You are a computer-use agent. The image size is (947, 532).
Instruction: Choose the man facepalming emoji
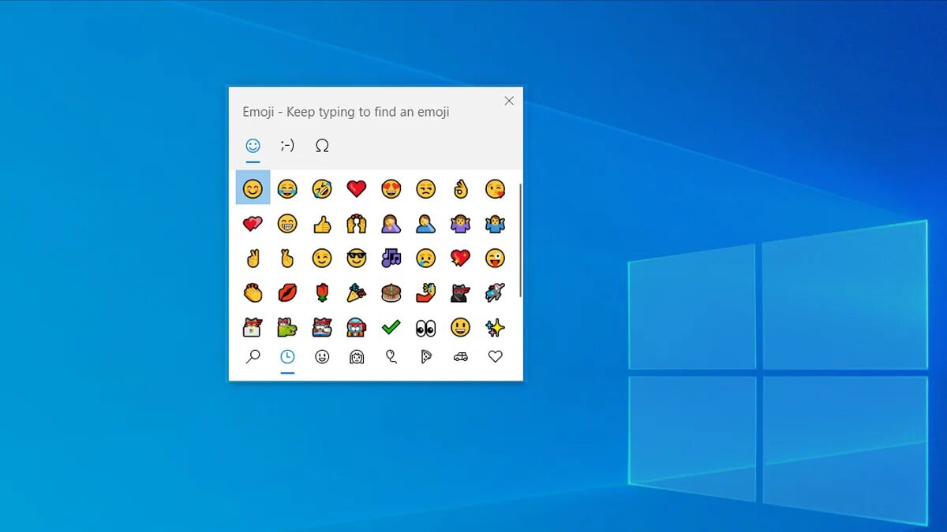point(425,224)
